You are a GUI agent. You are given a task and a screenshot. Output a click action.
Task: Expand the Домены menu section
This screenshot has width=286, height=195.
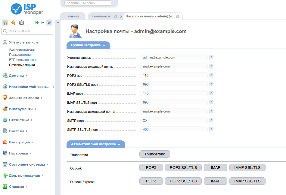tap(26, 76)
